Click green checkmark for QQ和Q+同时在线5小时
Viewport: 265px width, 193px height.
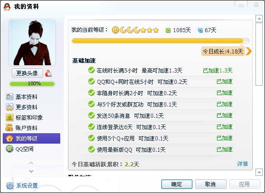[x=92, y=82]
